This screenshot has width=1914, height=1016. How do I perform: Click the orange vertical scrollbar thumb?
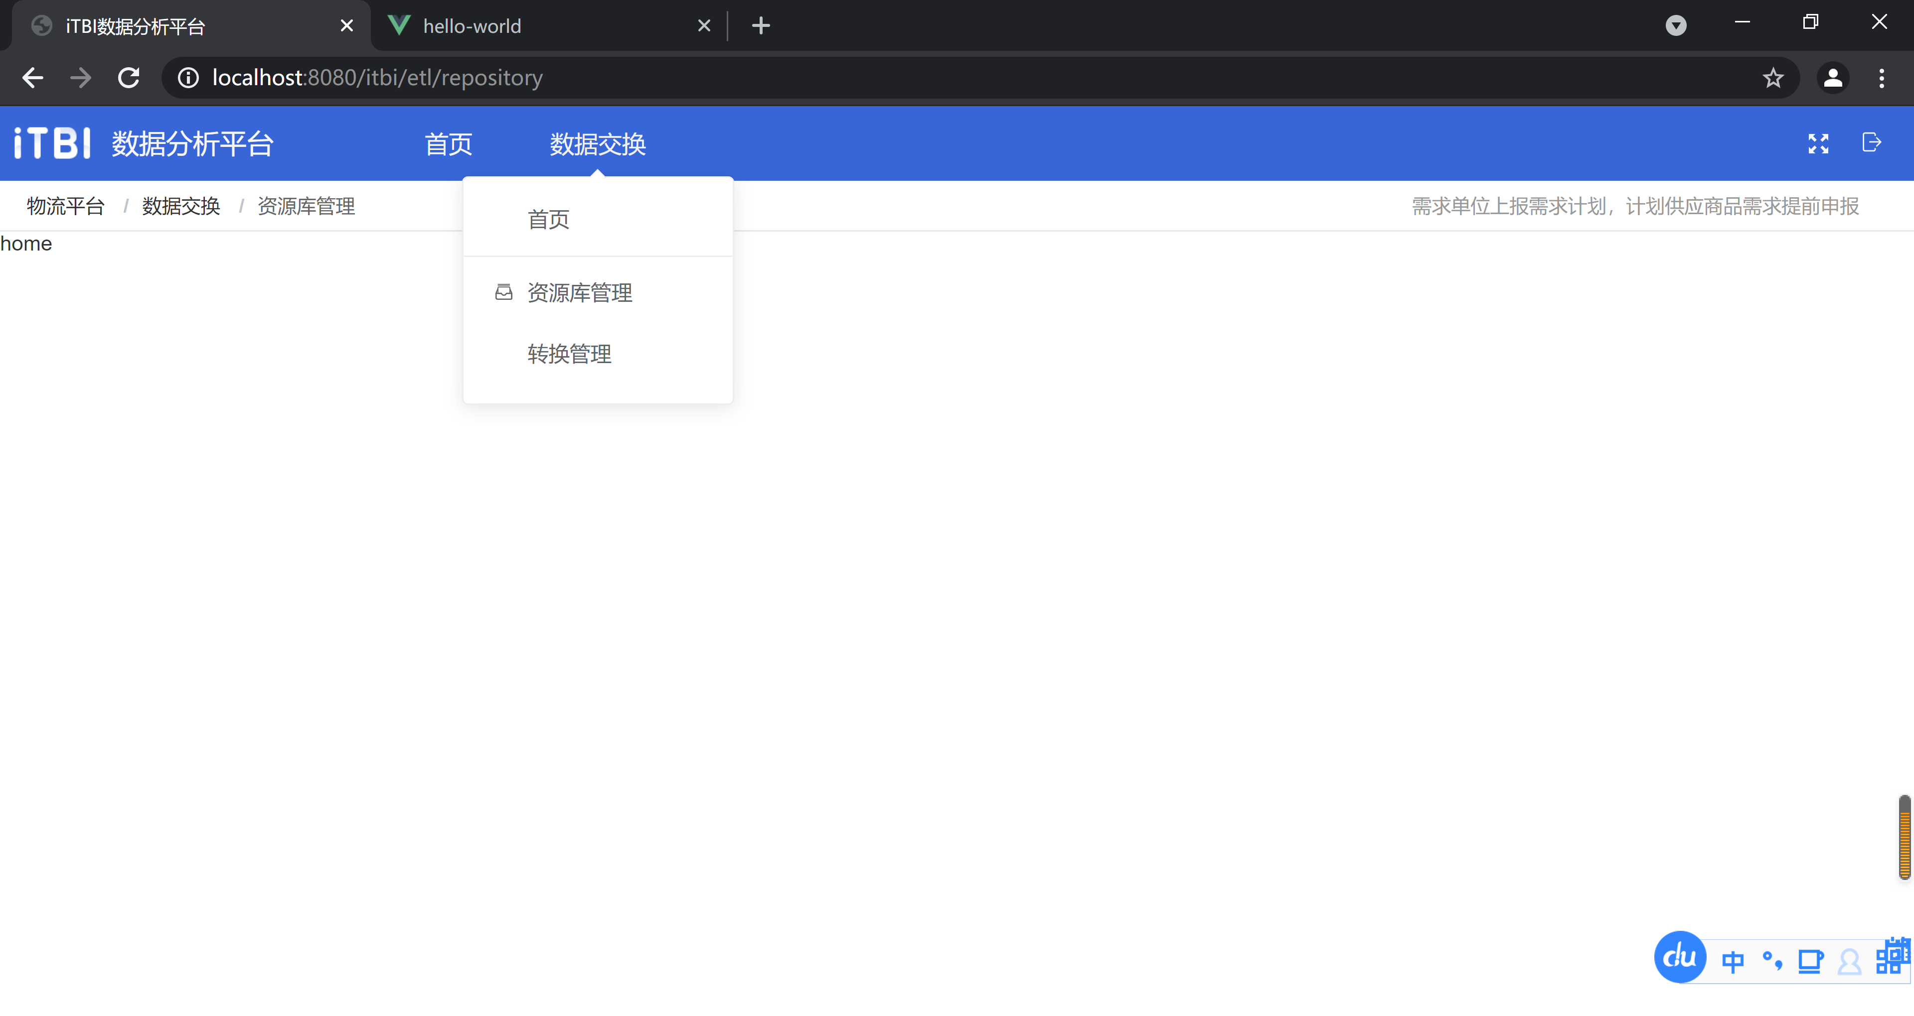click(x=1905, y=837)
